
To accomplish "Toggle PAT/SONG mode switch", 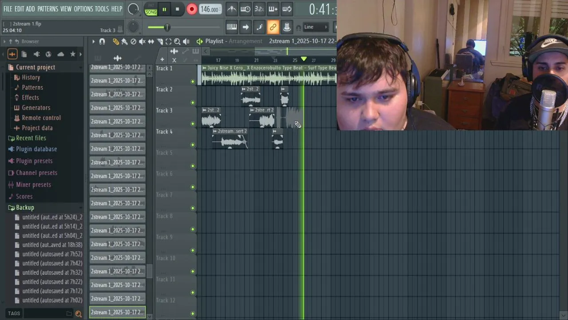I will coord(151,9).
